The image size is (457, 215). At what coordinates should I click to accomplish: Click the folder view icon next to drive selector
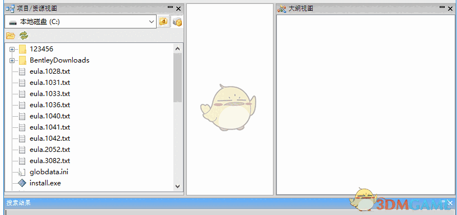click(163, 22)
